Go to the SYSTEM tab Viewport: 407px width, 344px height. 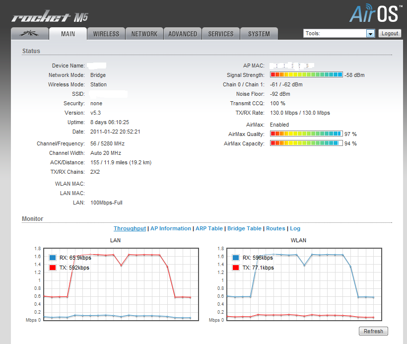pyautogui.click(x=259, y=34)
